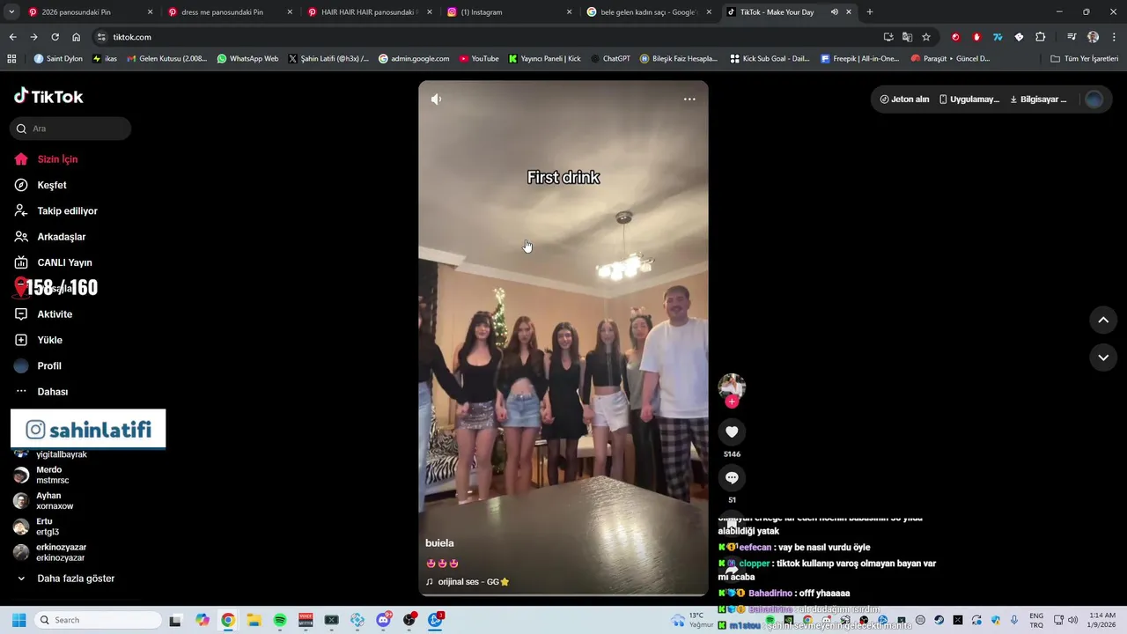Open the Tüm Yer İşaretleri folder

click(x=1085, y=59)
